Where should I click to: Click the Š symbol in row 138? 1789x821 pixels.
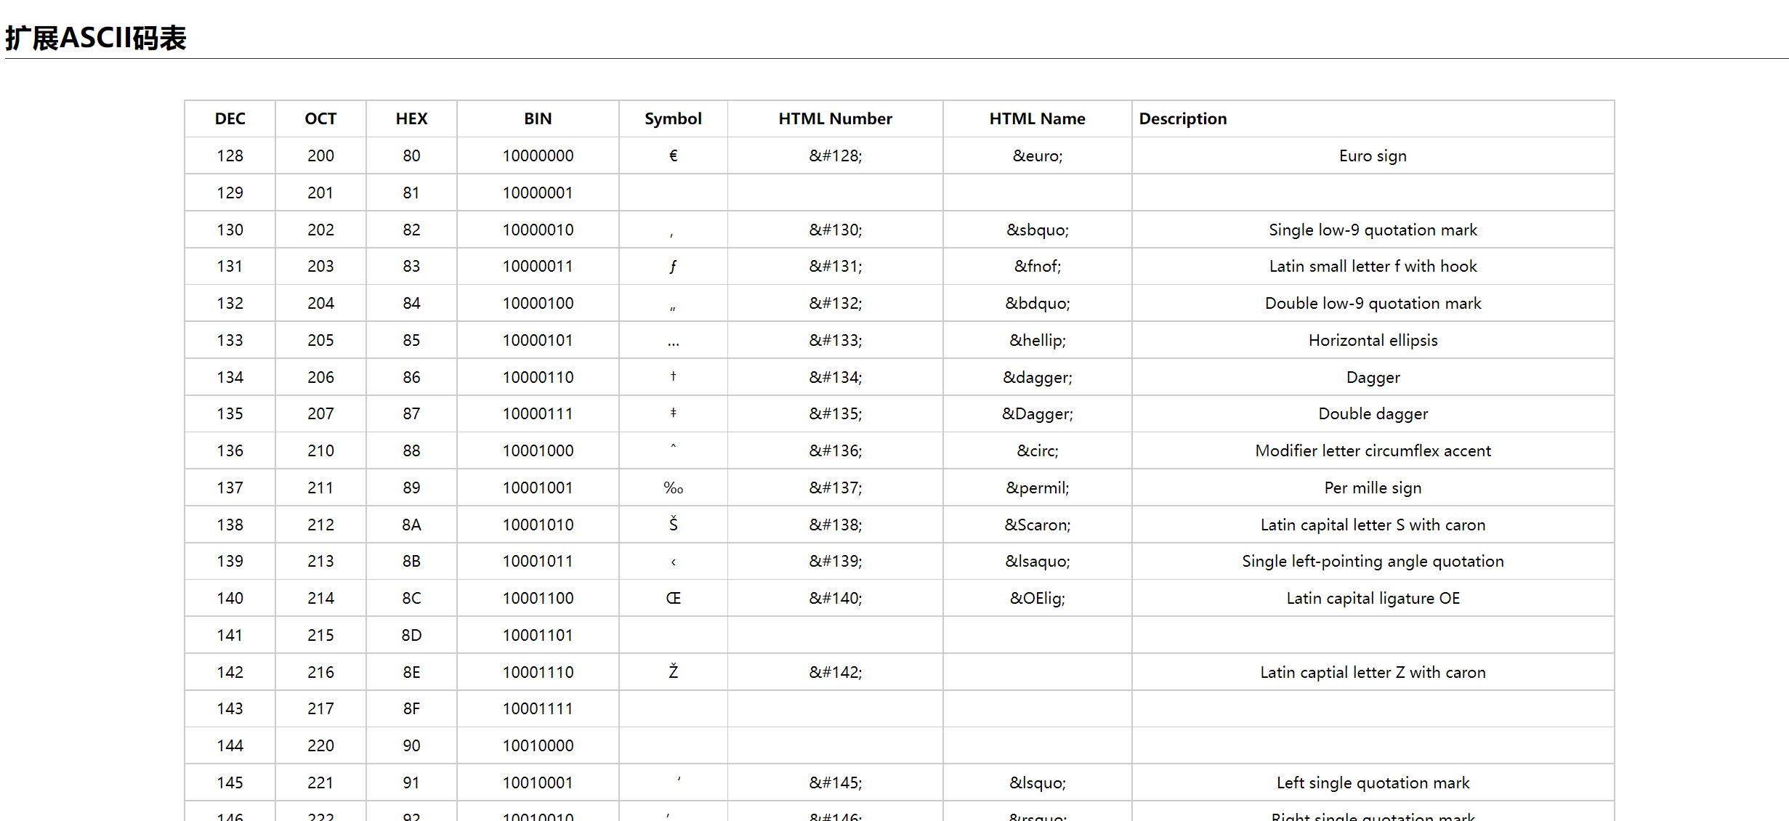pos(673,524)
